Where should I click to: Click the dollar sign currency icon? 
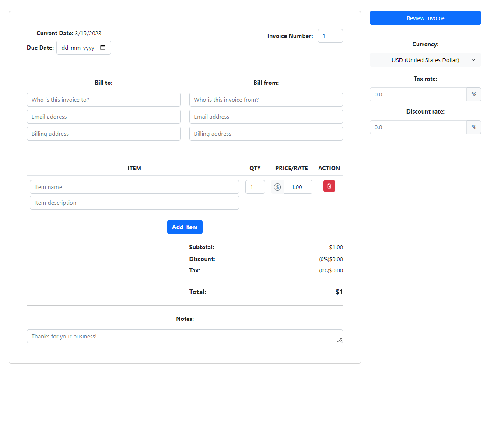(x=277, y=187)
